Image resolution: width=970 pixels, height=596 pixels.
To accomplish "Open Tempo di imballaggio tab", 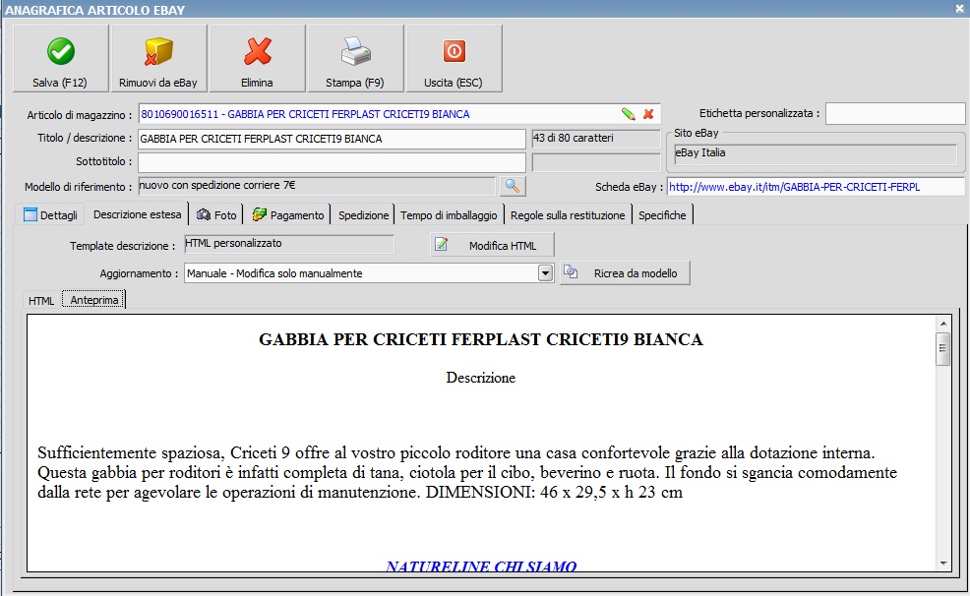I will click(449, 215).
